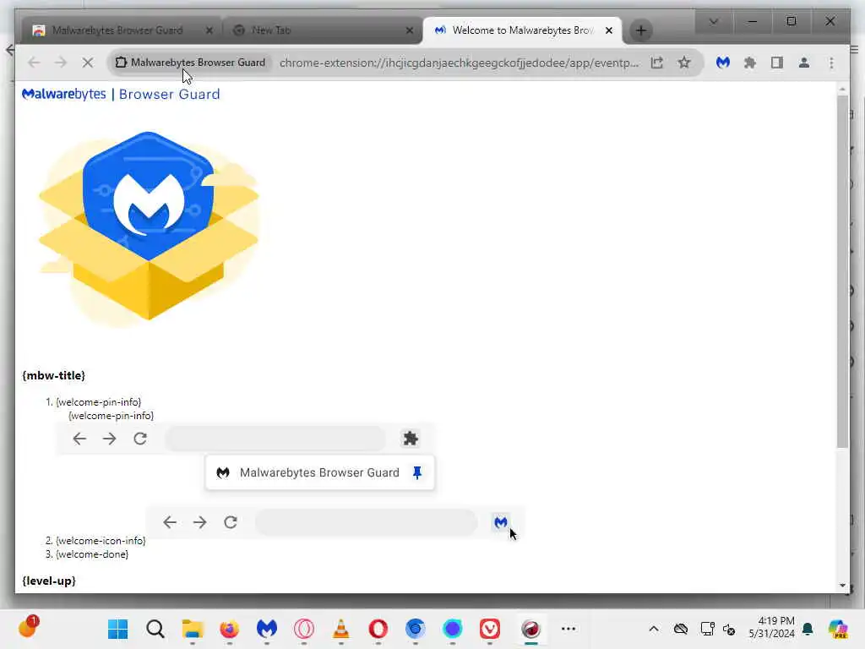Image resolution: width=865 pixels, height=649 pixels.
Task: Open File Explorer from taskbar
Action: tap(193, 629)
